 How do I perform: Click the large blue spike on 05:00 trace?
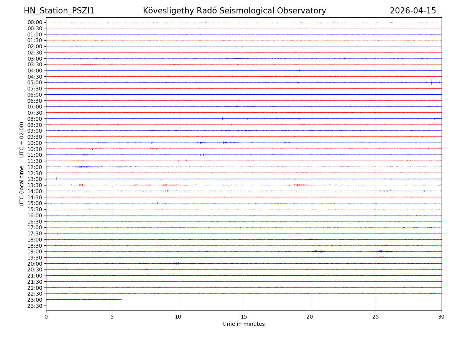click(x=432, y=82)
